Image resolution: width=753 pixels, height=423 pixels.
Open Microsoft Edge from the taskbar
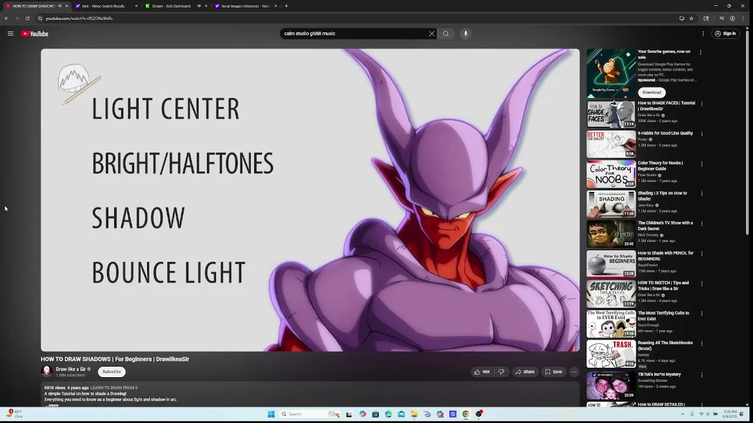click(388, 414)
